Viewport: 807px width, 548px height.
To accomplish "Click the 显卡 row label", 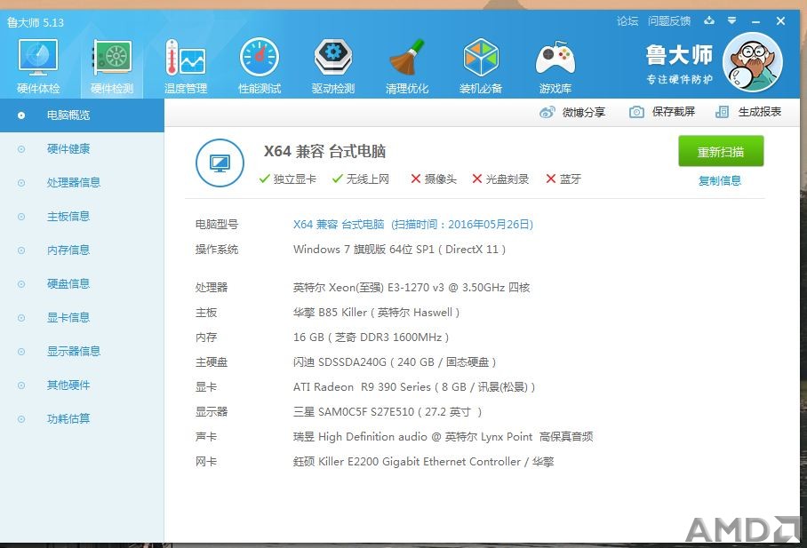I will [x=206, y=387].
